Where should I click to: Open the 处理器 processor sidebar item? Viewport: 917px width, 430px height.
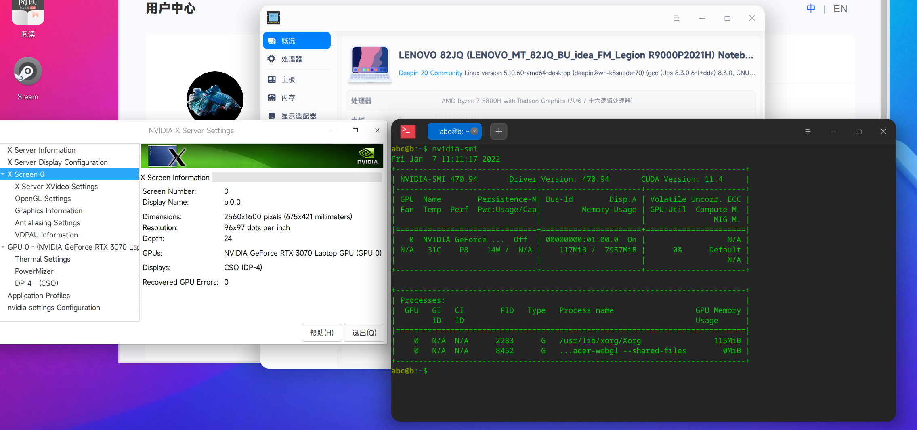297,59
